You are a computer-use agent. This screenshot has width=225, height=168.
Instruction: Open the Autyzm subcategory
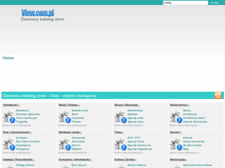tap(76, 145)
